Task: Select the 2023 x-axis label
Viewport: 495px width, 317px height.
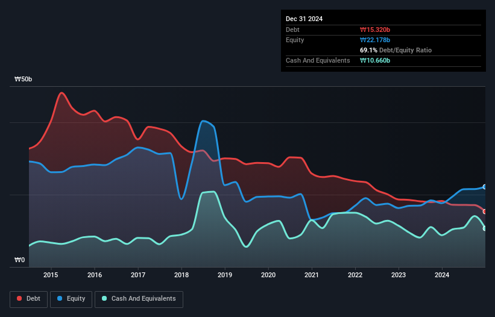Action: click(x=399, y=275)
